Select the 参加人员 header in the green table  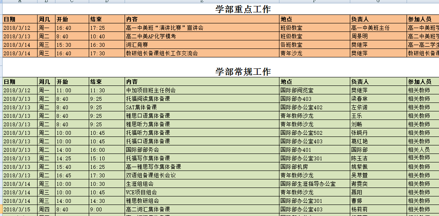(x=423, y=82)
